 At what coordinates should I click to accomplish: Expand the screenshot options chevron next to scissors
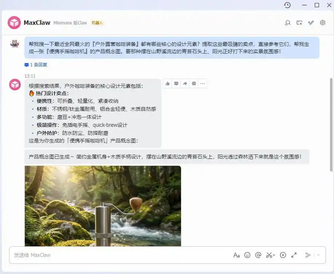274,255
